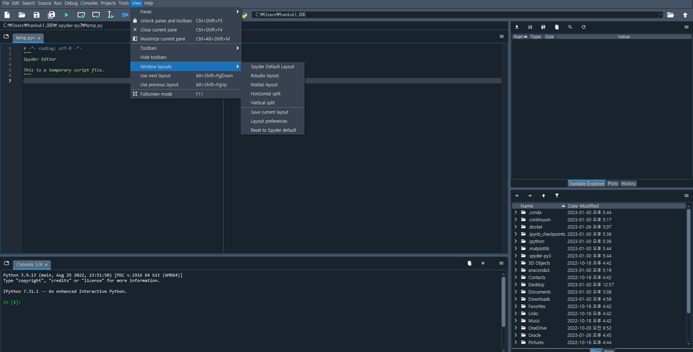The width and height of the screenshot is (693, 352).
Task: Click the Browse working directory folder icon
Action: click(671, 15)
